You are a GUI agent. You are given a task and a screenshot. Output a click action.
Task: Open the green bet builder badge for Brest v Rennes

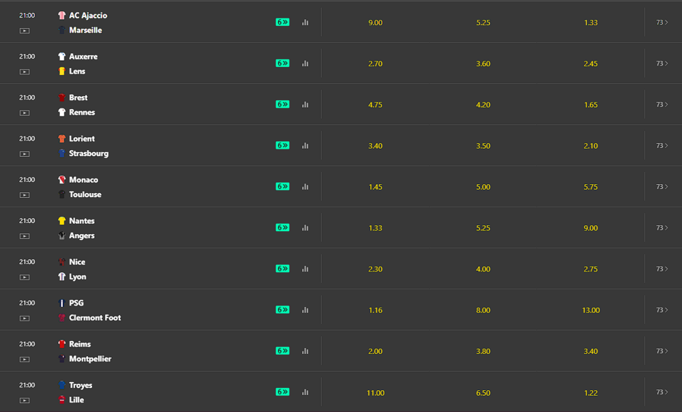pyautogui.click(x=283, y=104)
